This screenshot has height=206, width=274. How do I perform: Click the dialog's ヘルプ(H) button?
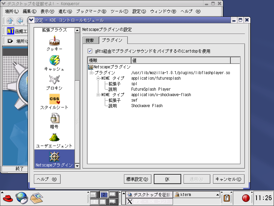click(x=47, y=179)
